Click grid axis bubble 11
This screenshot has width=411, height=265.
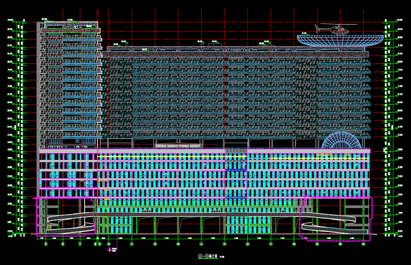pos(132,244)
